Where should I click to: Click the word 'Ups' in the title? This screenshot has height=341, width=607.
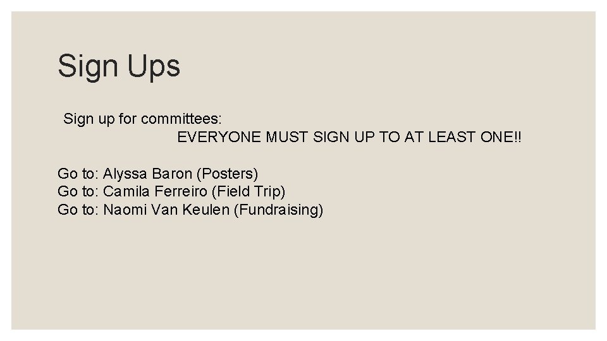[x=154, y=66]
